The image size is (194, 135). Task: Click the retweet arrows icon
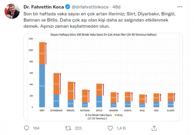point(68,128)
